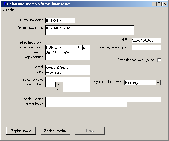Click the first short numer konta field
The image size is (169, 141).
pos(49,105)
